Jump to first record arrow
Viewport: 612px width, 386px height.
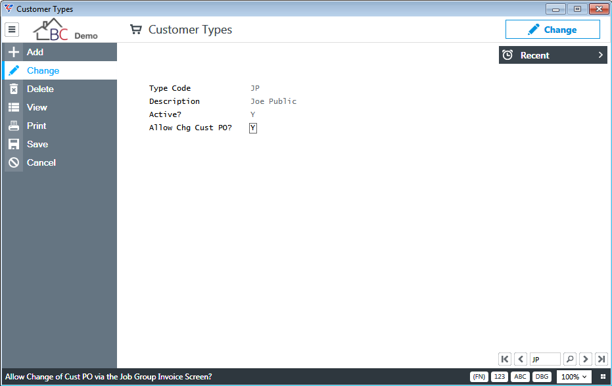pyautogui.click(x=505, y=359)
